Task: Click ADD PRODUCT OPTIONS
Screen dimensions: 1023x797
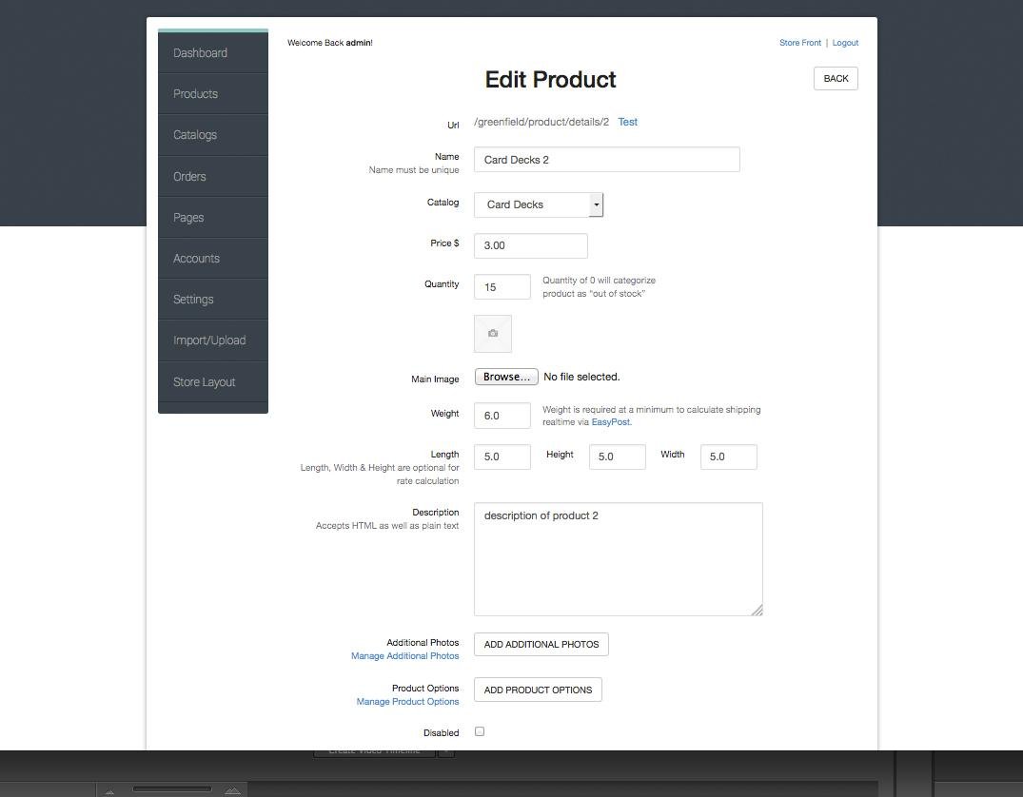Action: [x=538, y=690]
